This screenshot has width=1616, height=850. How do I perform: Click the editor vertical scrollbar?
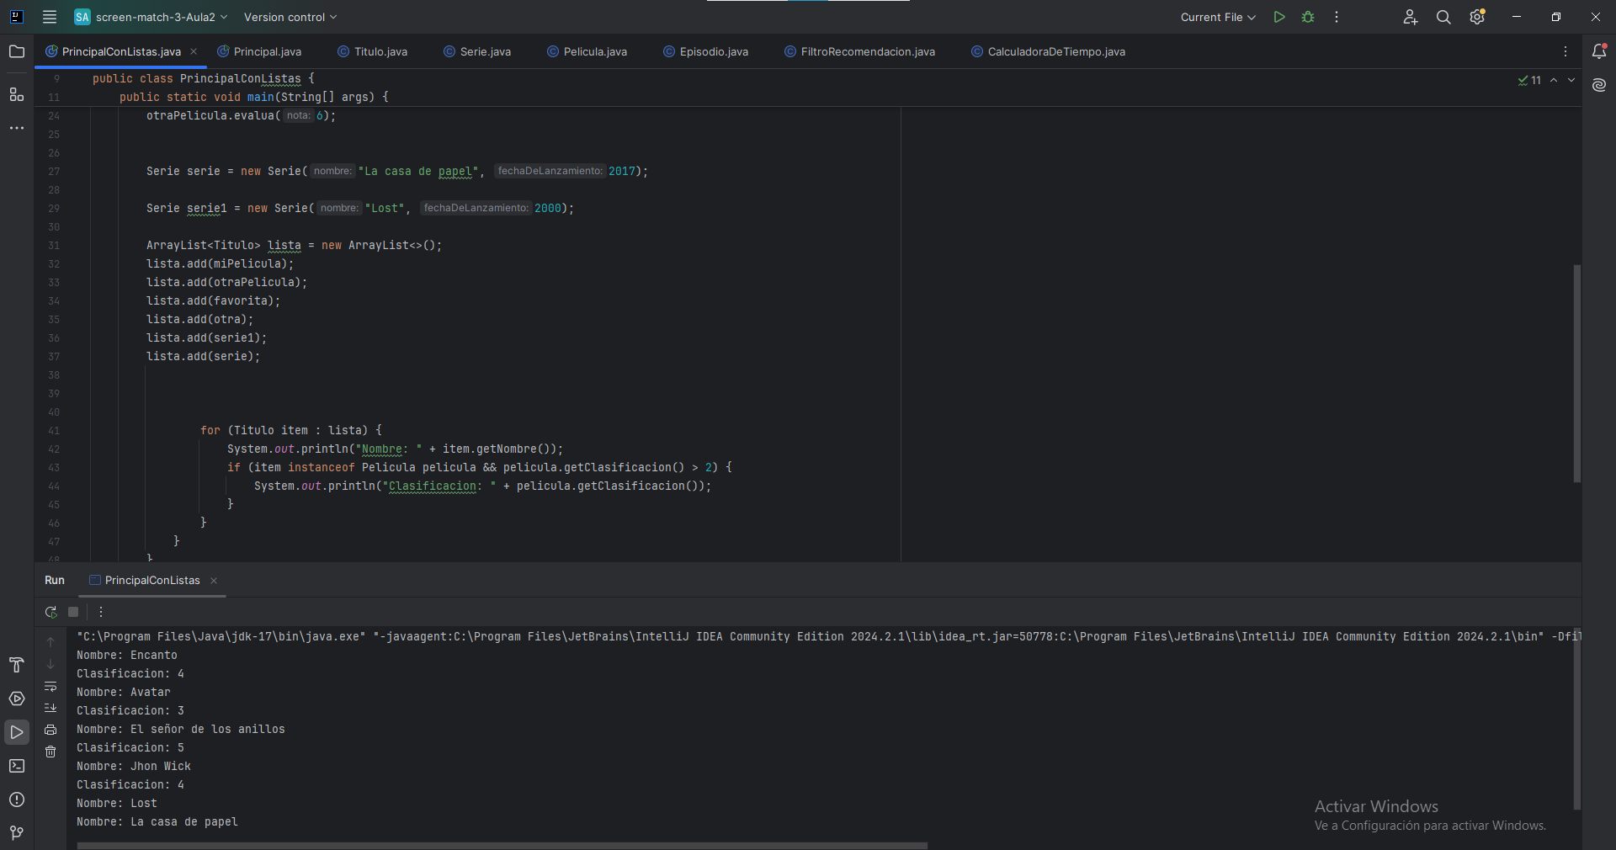pos(1576,373)
